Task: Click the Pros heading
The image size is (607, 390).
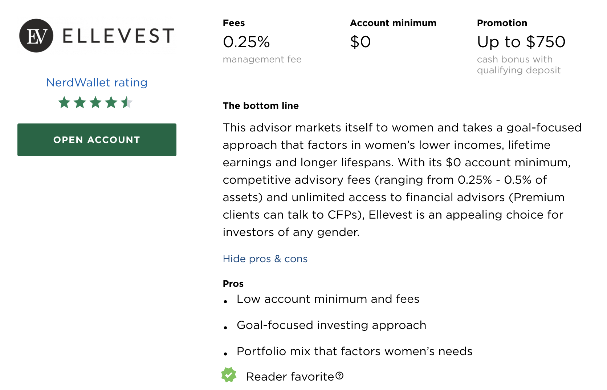Action: pyautogui.click(x=233, y=284)
